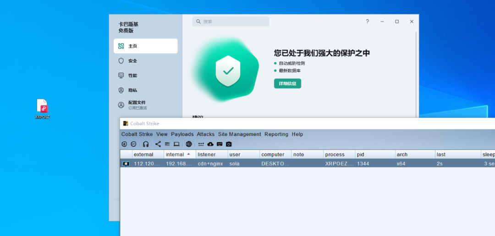
Task: Click the 卡巴斯基 免费版 product title
Action: pos(128,27)
